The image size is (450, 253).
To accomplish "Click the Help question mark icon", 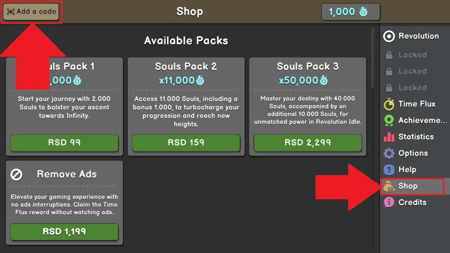I will [x=389, y=170].
